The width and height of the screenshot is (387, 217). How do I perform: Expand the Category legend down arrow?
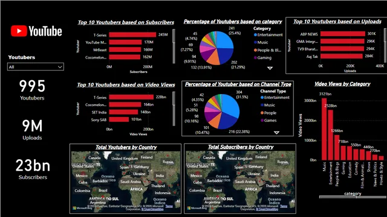270,68
